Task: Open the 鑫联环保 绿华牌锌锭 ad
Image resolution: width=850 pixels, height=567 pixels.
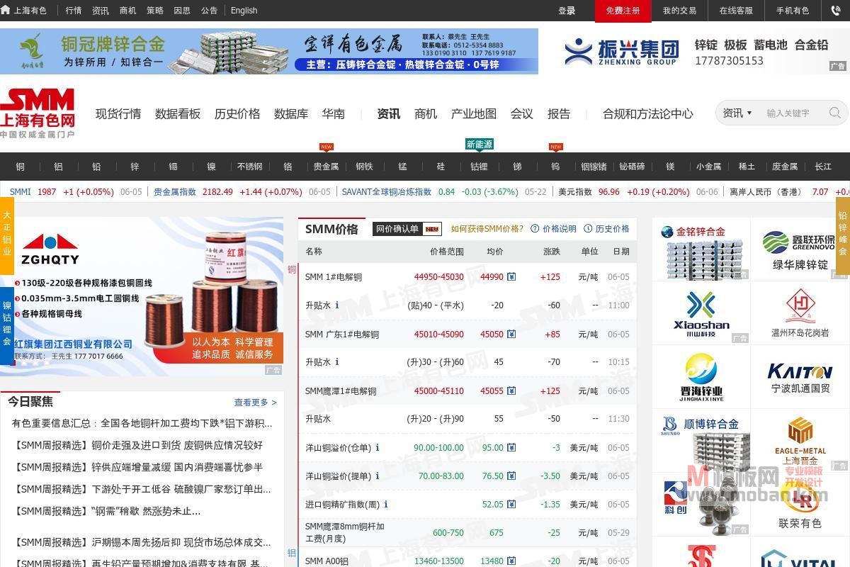Action: coord(800,249)
